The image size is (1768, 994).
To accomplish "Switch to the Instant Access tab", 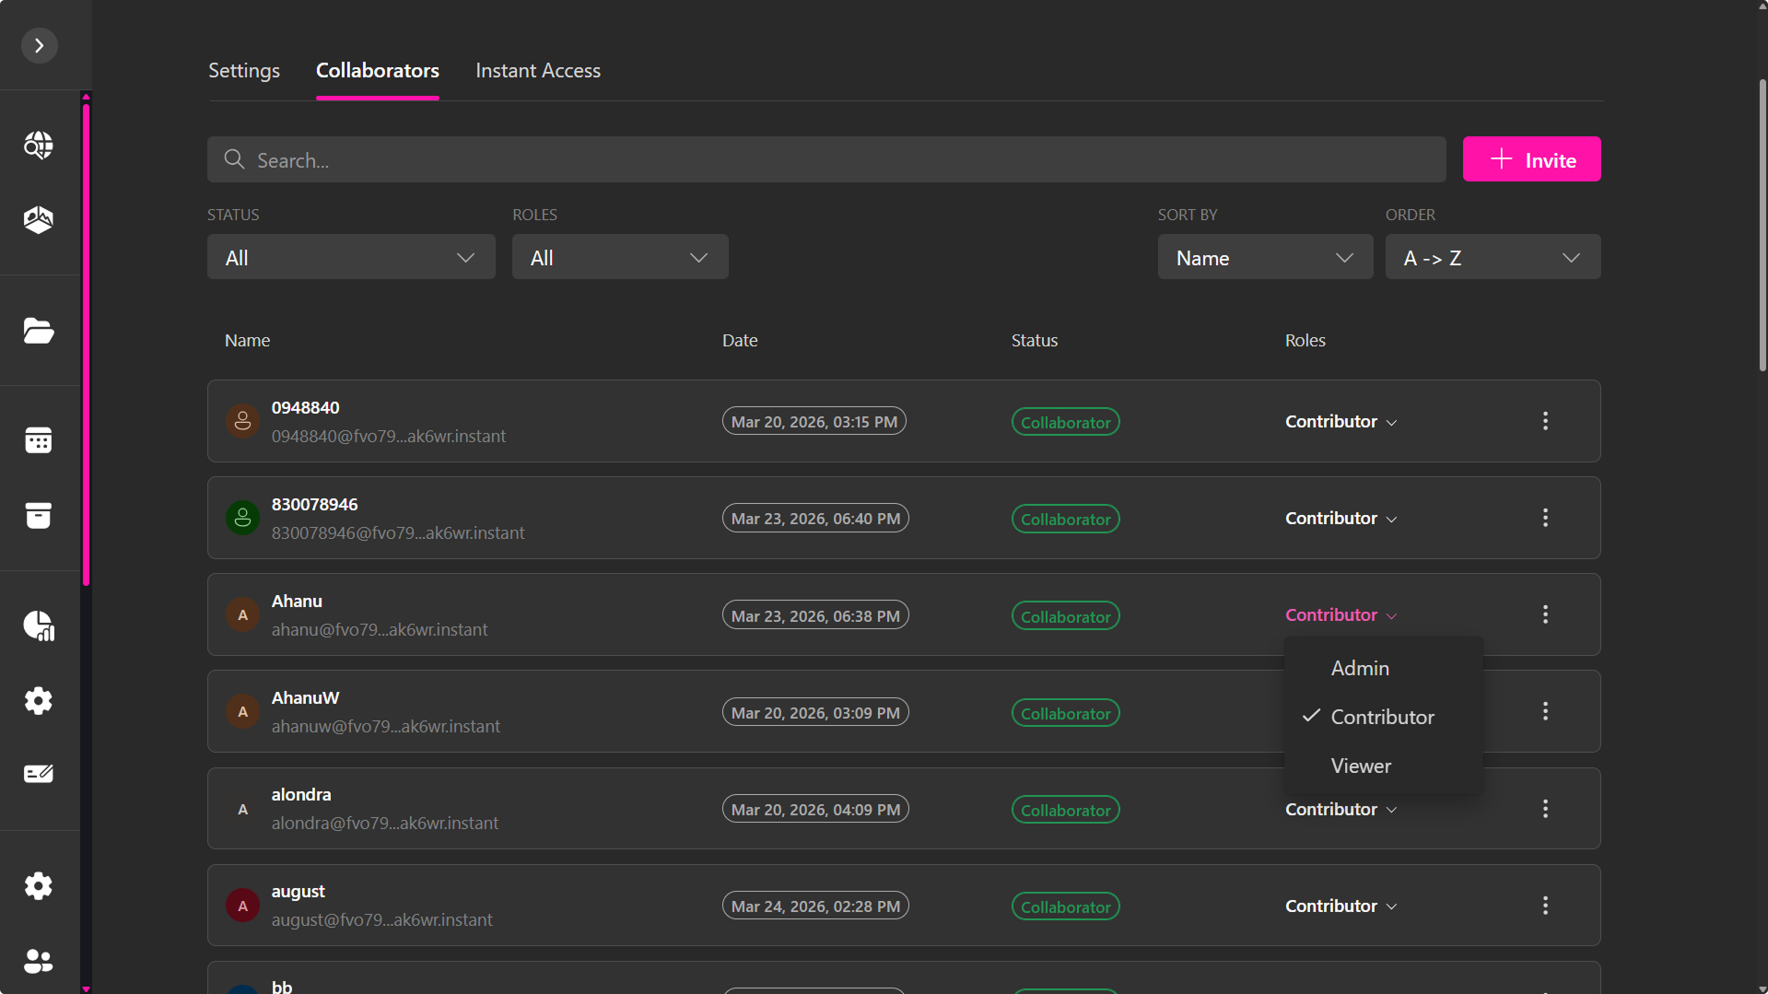I will [538, 71].
